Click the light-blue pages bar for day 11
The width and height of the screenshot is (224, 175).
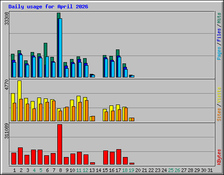(x=80, y=70)
